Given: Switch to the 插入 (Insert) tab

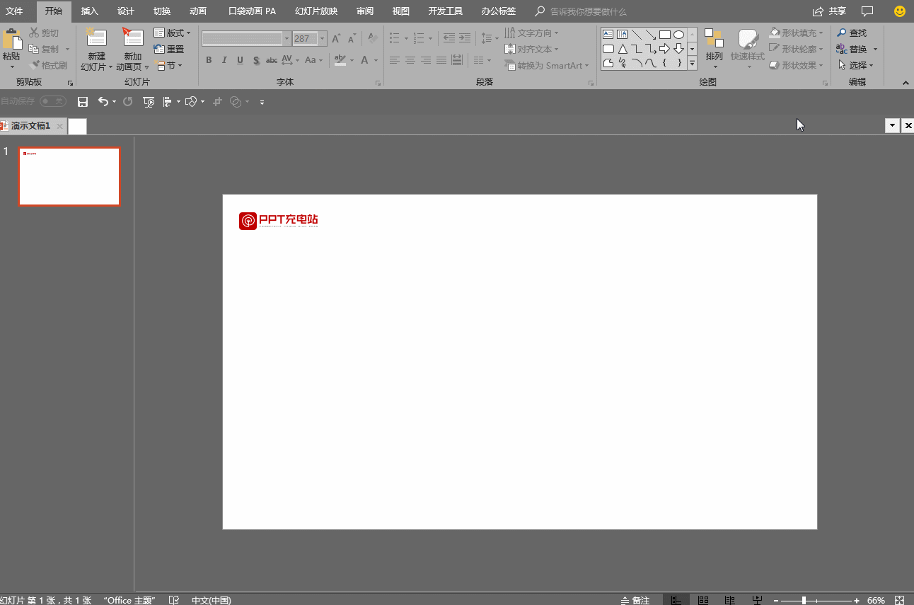Looking at the screenshot, I should click(x=90, y=11).
